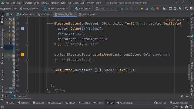Open user avatar icon top-right
This screenshot has height=109, width=194.
(191, 8)
